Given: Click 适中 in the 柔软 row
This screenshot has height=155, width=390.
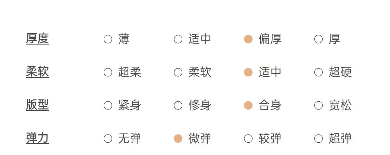Looking at the screenshot, I should pyautogui.click(x=248, y=72).
